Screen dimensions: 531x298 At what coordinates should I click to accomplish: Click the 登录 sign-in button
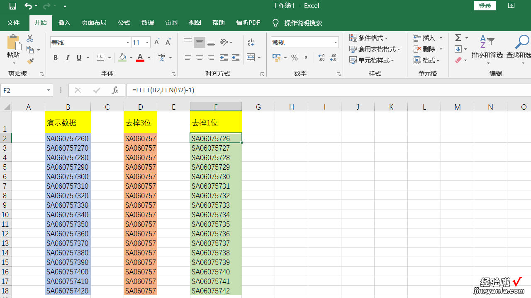(x=485, y=5)
